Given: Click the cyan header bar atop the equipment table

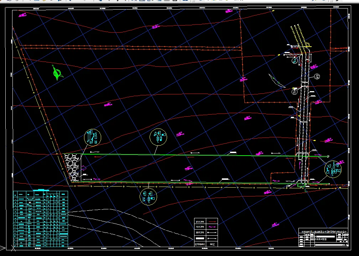Looking at the screenshot, I should (x=41, y=190).
